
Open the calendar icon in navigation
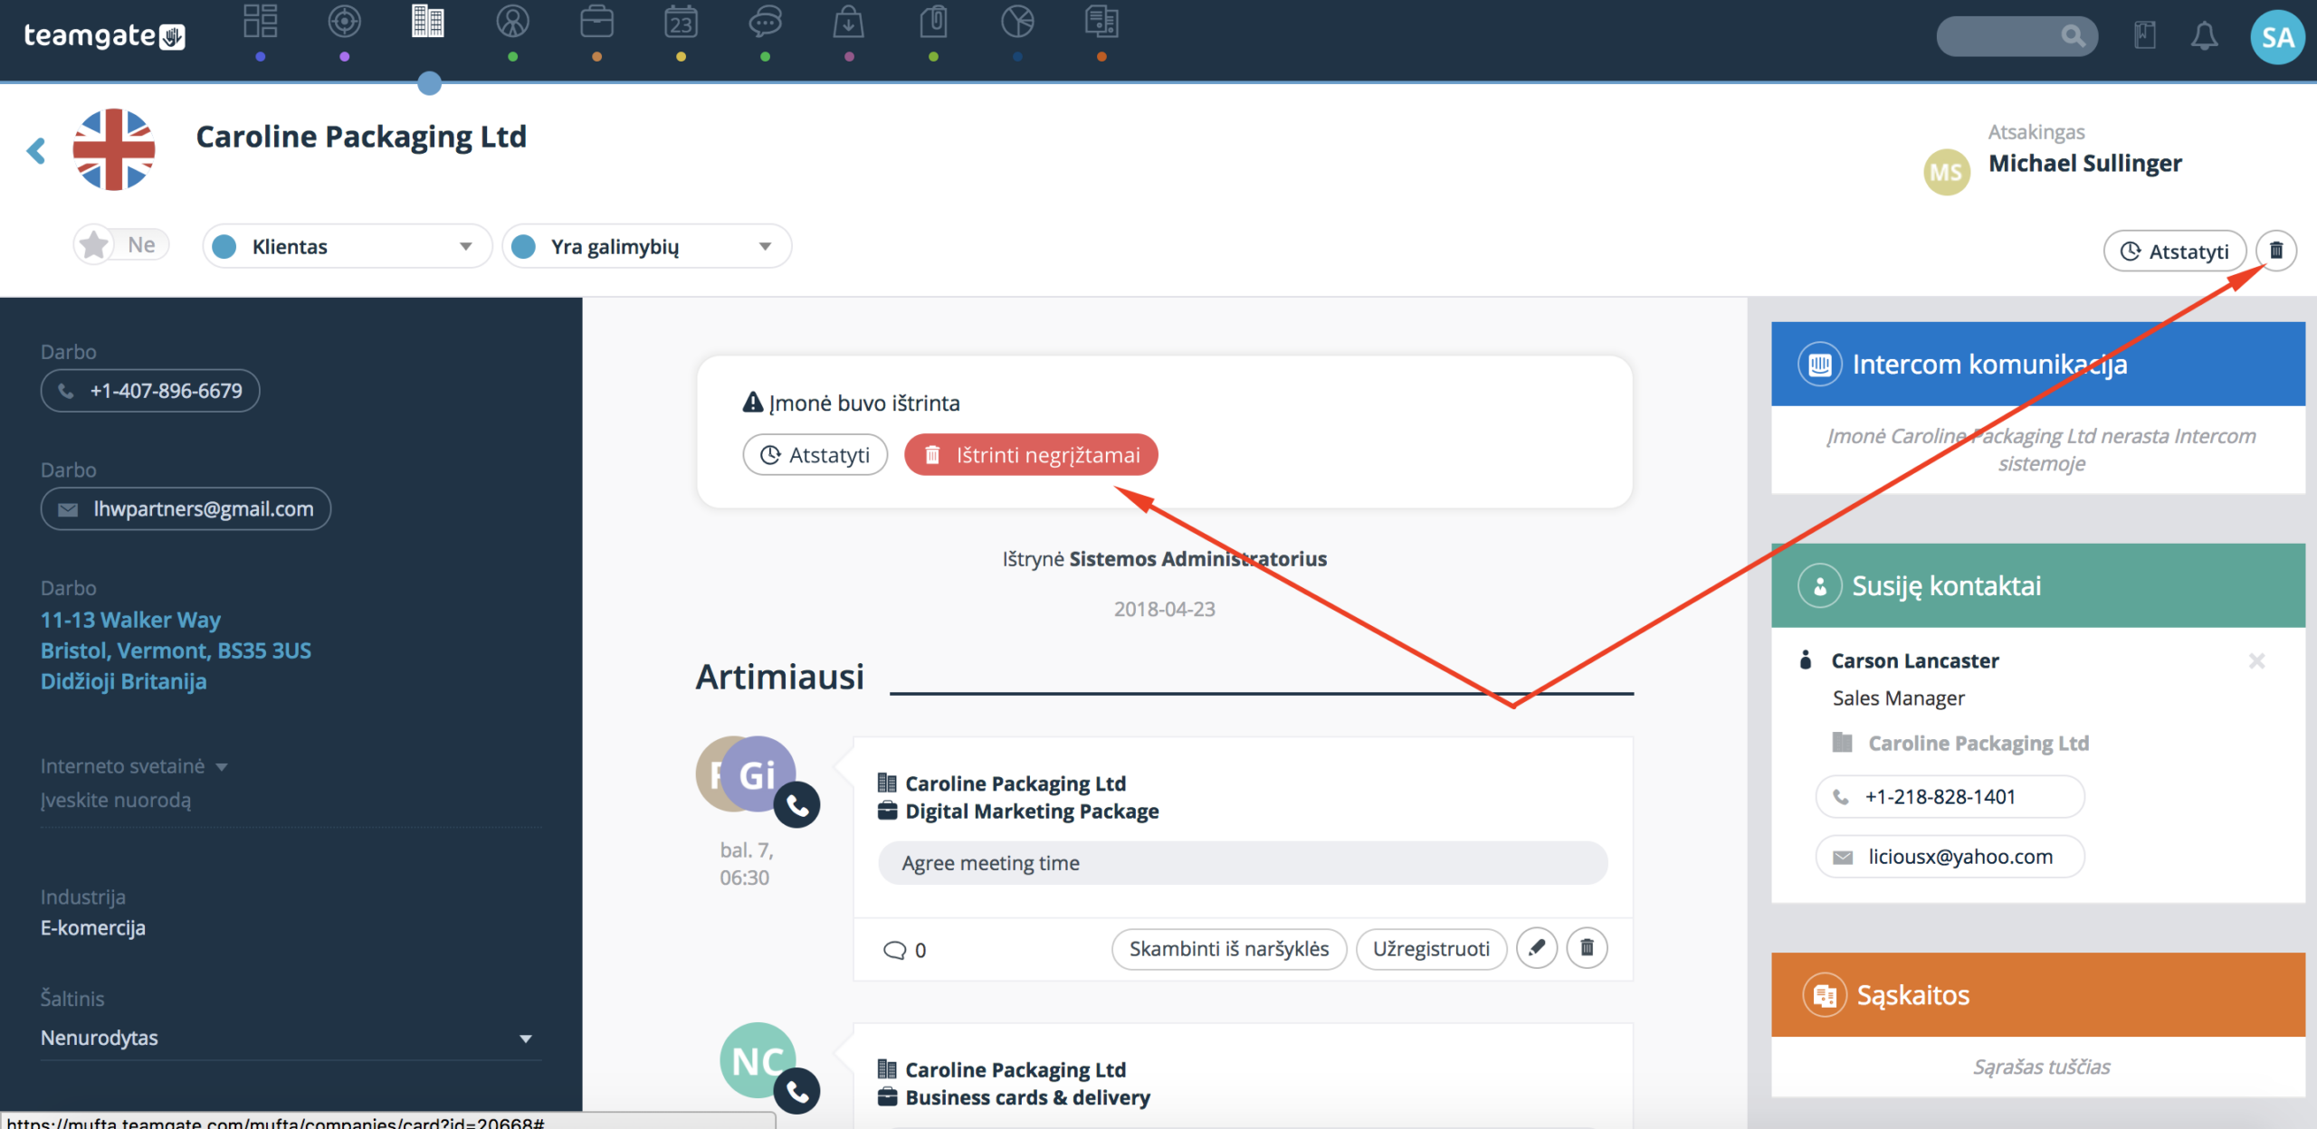[x=681, y=22]
